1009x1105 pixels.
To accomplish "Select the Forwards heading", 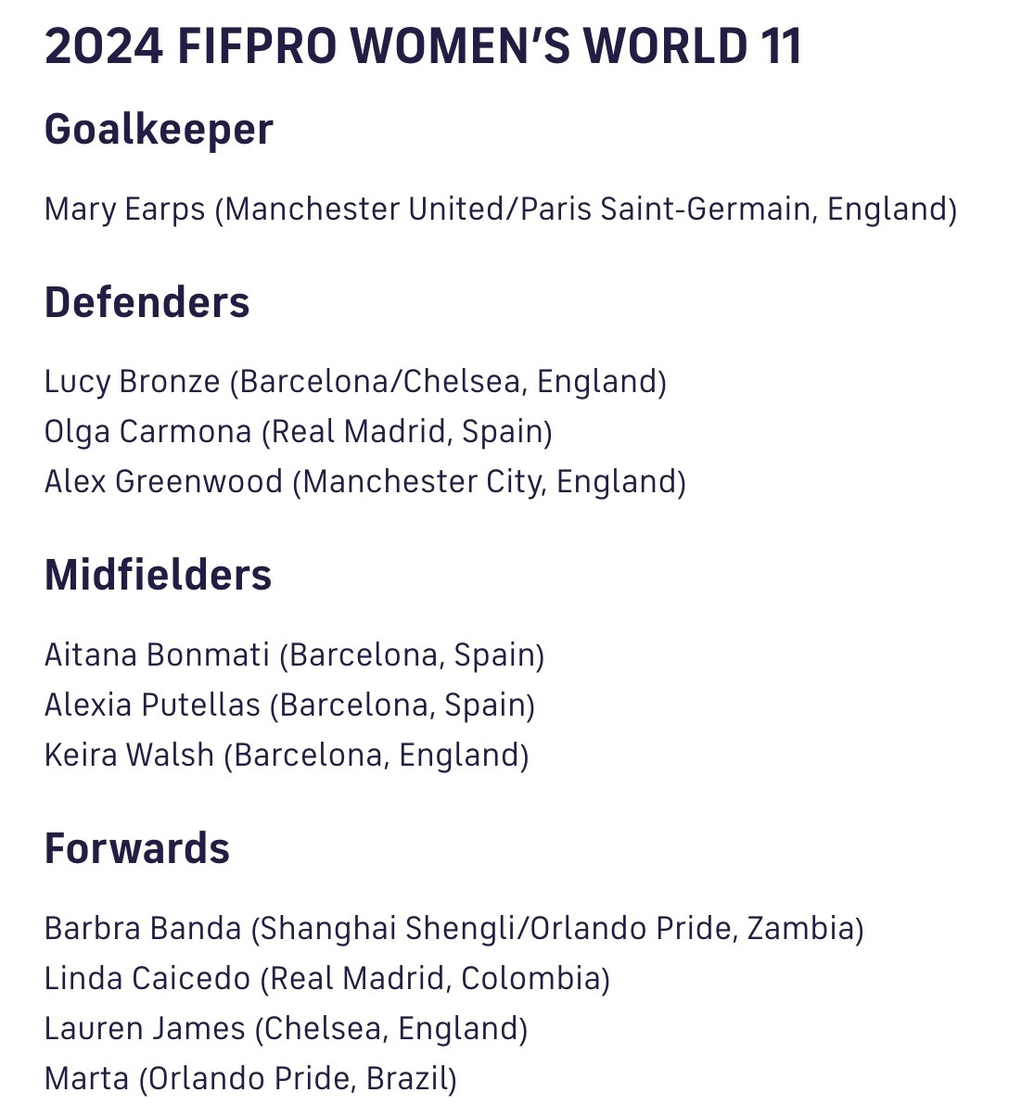I will pyautogui.click(x=136, y=848).
